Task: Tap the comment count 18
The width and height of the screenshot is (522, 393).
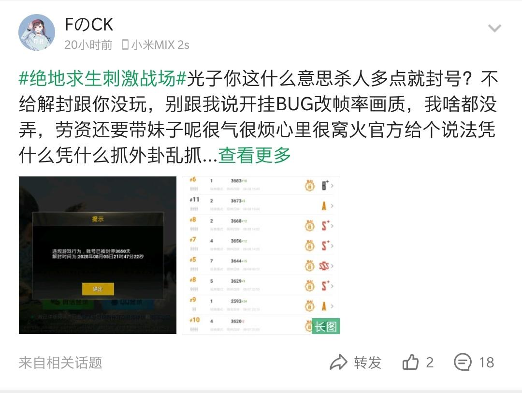Action: (486, 363)
